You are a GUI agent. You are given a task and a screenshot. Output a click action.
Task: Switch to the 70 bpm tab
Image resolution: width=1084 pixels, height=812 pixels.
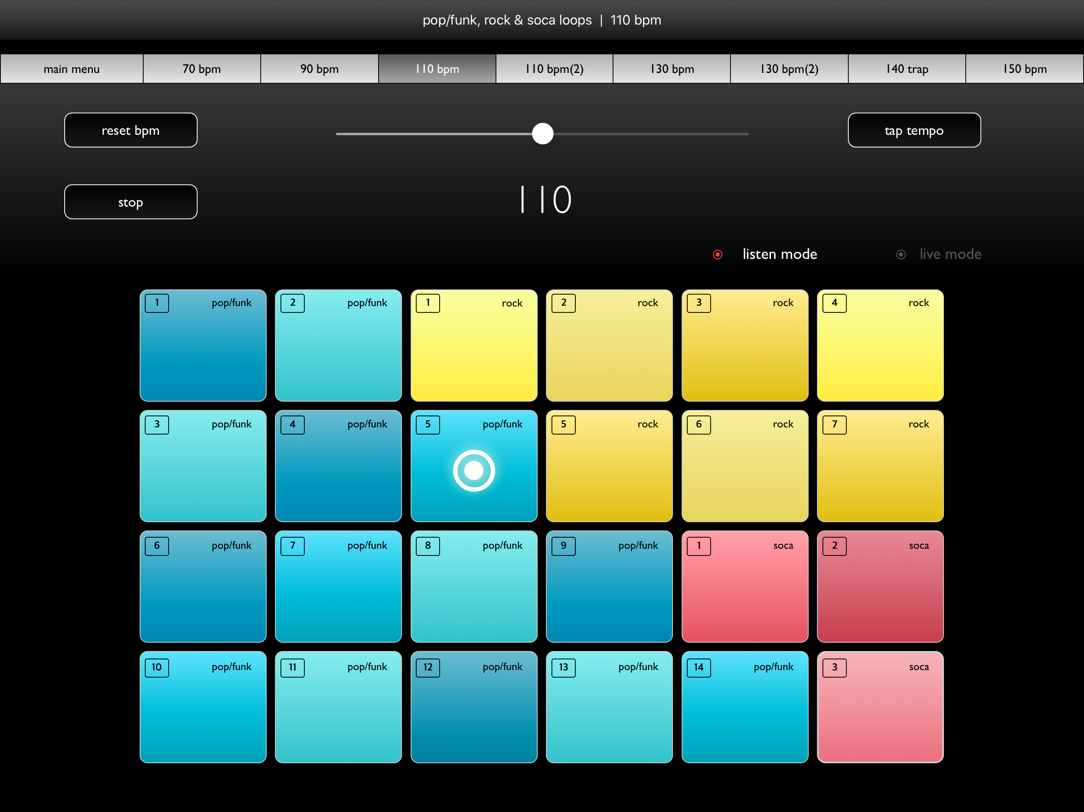coord(202,69)
